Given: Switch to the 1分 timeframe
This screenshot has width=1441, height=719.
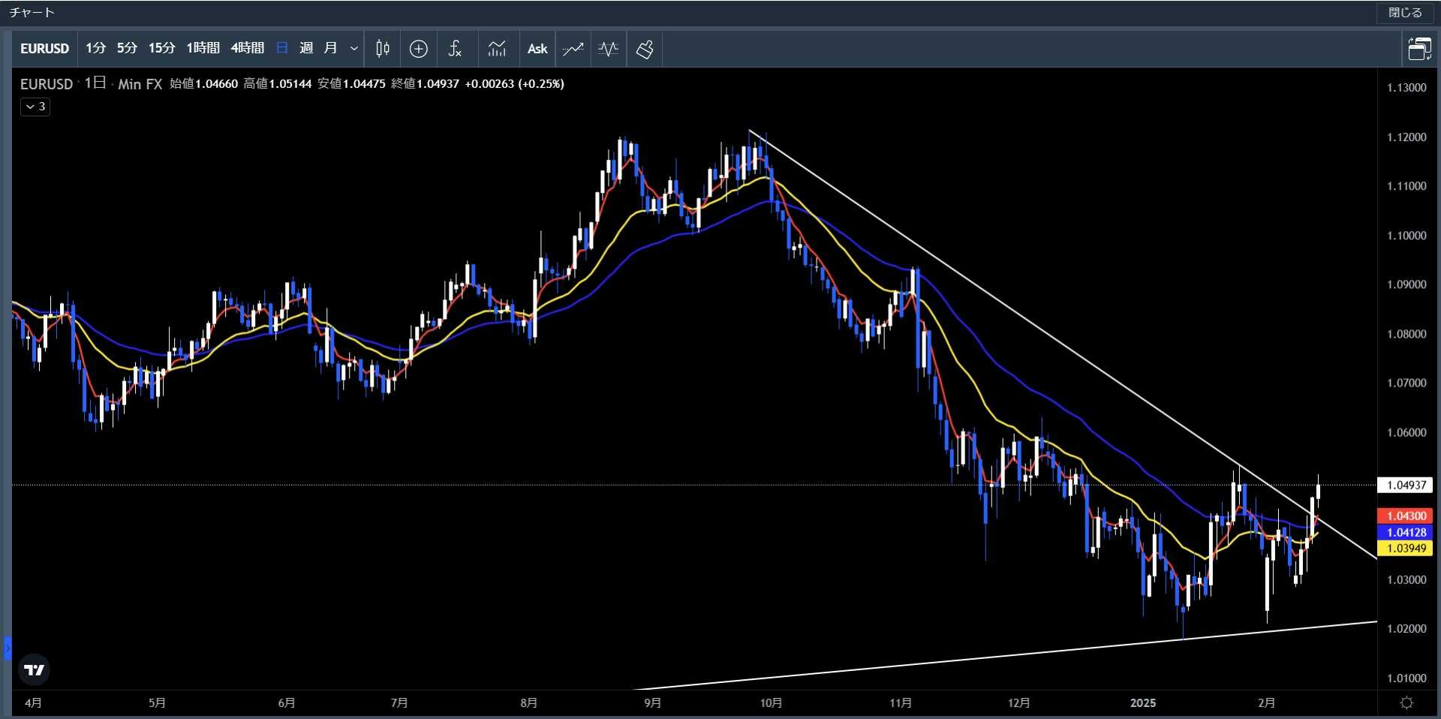Looking at the screenshot, I should coord(95,48).
